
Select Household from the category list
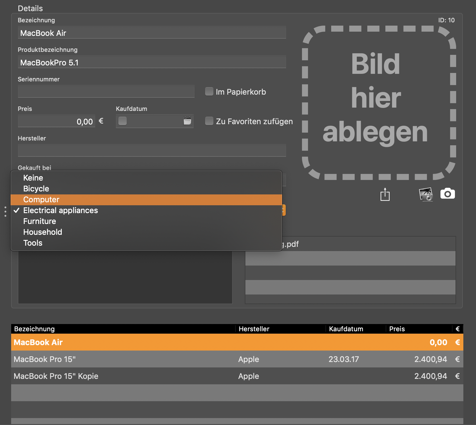(x=146, y=232)
